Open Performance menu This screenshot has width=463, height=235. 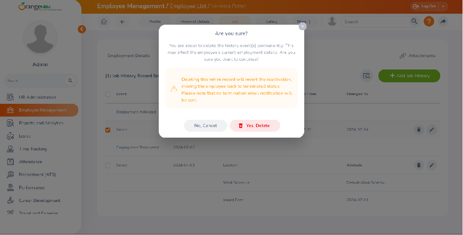(32, 187)
